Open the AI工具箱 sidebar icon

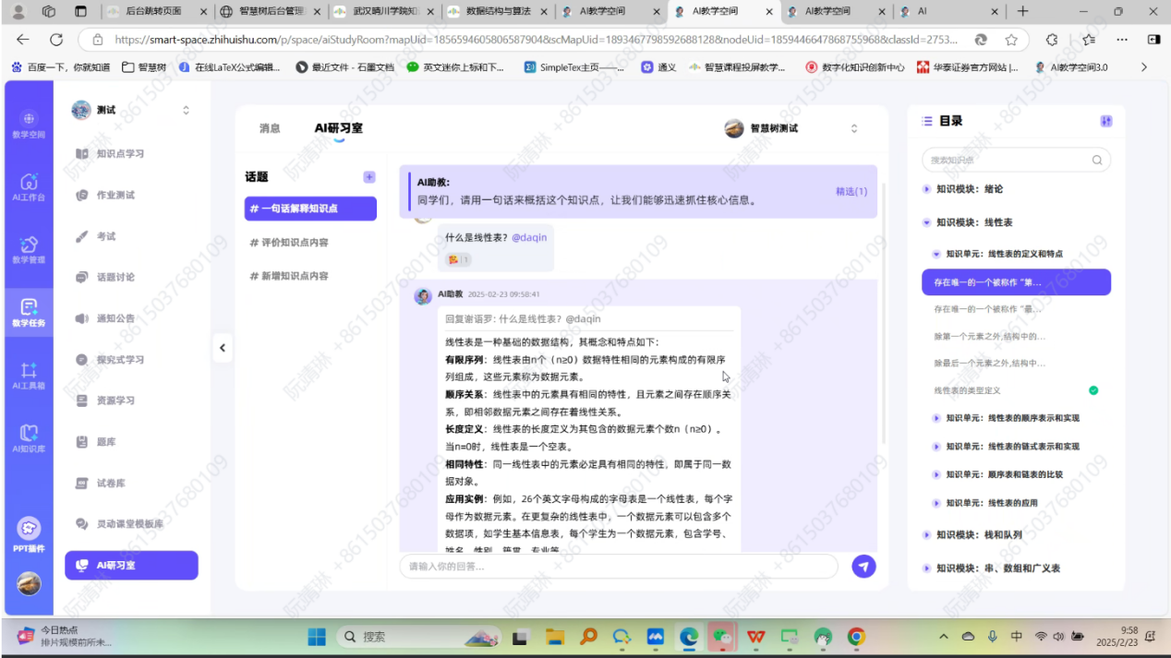click(x=29, y=375)
